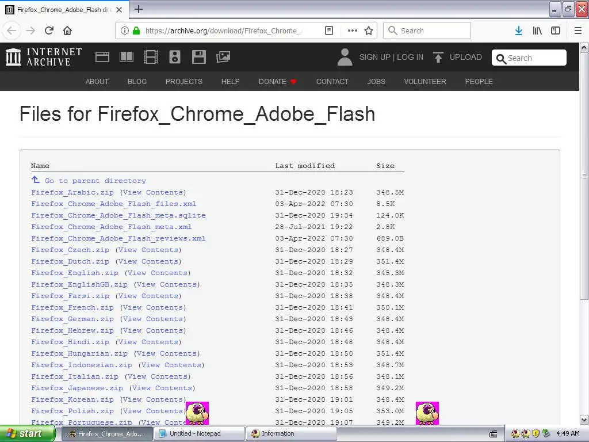Viewport: 589px width, 442px height.
Task: Download Firefox_Arabic.zip file
Action: pos(72,192)
